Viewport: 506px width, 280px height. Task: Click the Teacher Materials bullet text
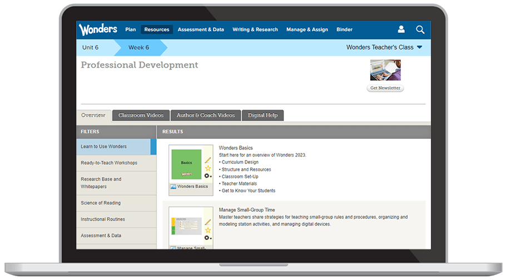point(239,183)
